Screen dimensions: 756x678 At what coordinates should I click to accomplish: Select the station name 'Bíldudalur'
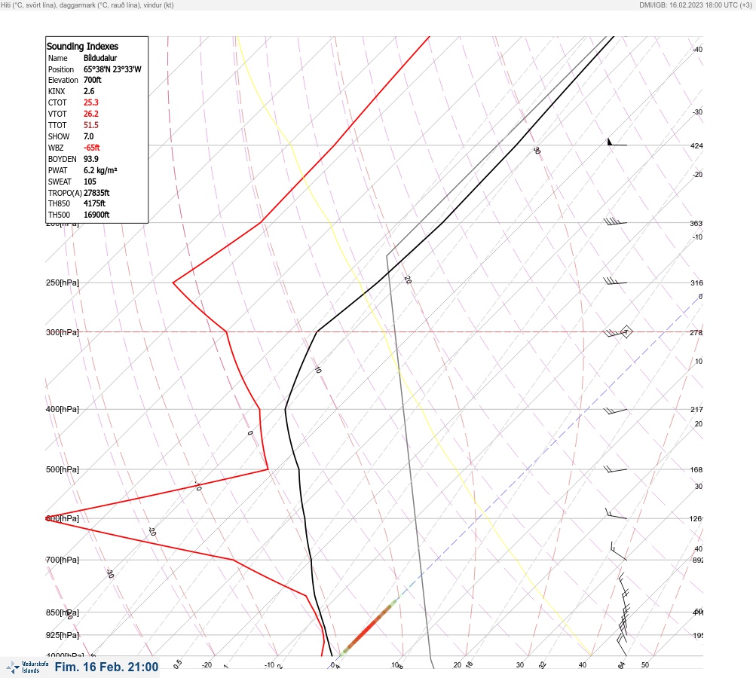coord(100,58)
